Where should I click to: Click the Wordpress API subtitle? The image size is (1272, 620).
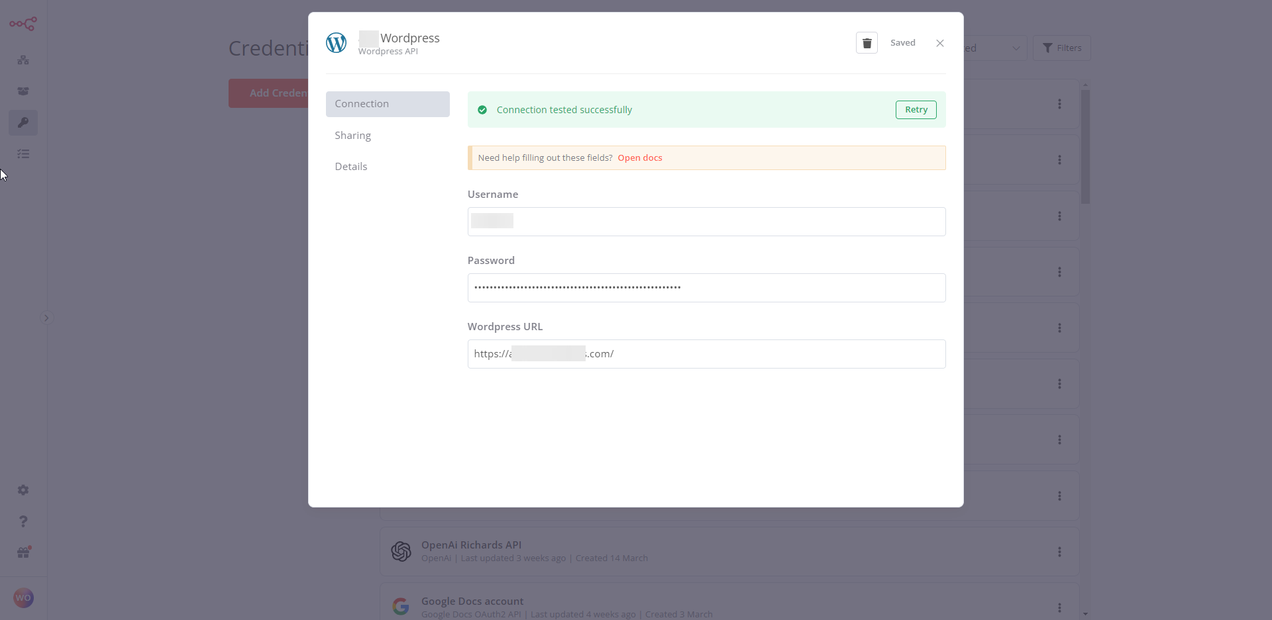(x=388, y=52)
